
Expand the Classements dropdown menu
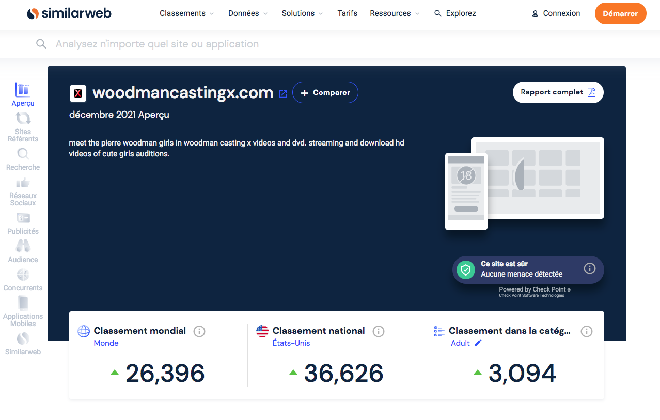187,13
